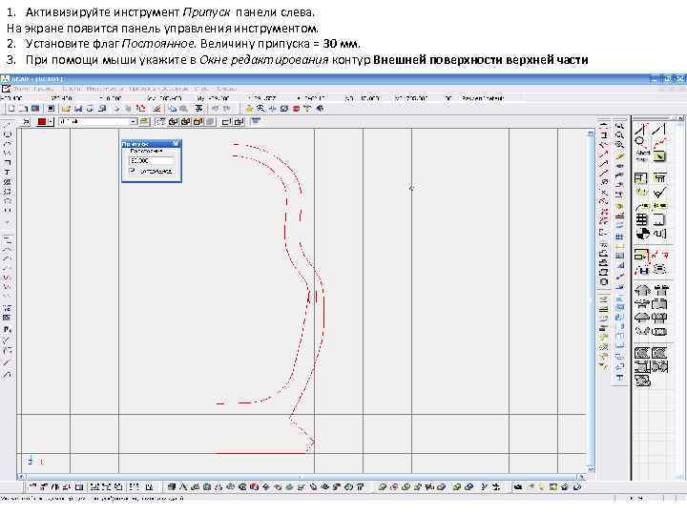
Task: Click the blue funnel-shaped icon after the box icons
Action: click(257, 121)
